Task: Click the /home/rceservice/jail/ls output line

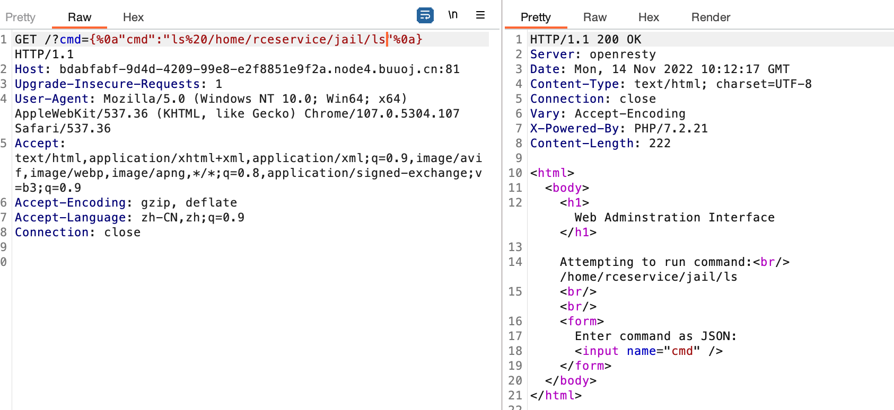Action: coord(648,277)
